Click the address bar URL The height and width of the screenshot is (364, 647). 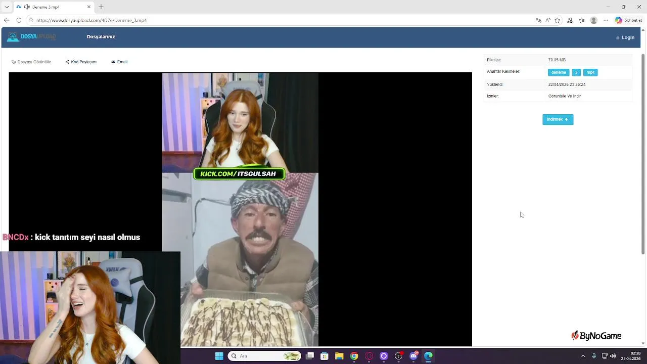[x=91, y=20]
